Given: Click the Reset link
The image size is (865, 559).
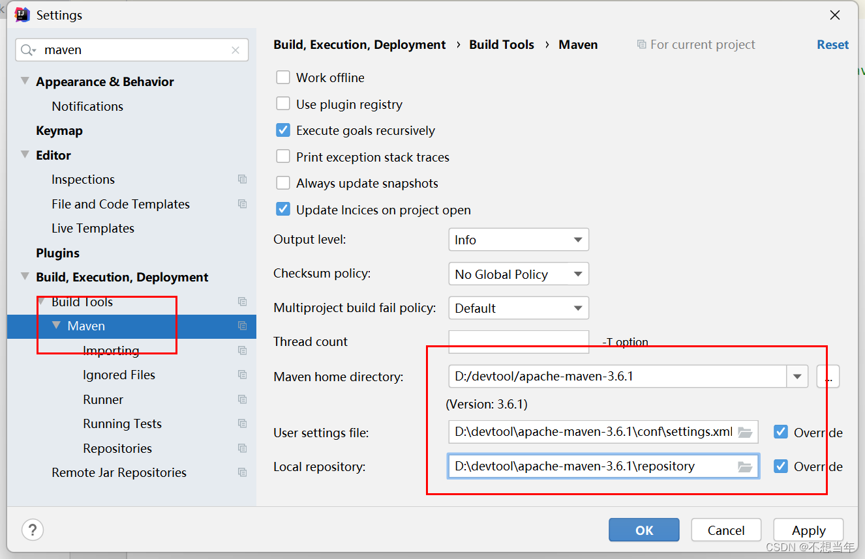Looking at the screenshot, I should click(x=833, y=45).
